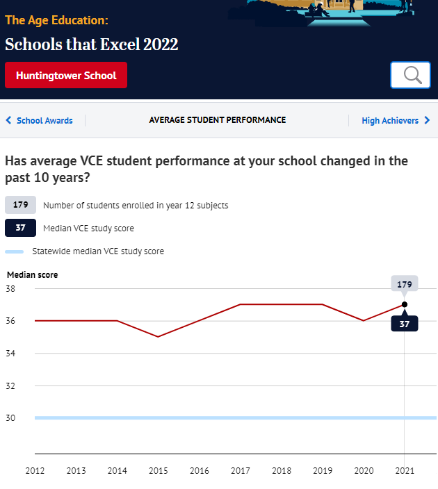Click the 179 enrolment tooltip bubble
The width and height of the screenshot is (438, 489).
click(405, 284)
